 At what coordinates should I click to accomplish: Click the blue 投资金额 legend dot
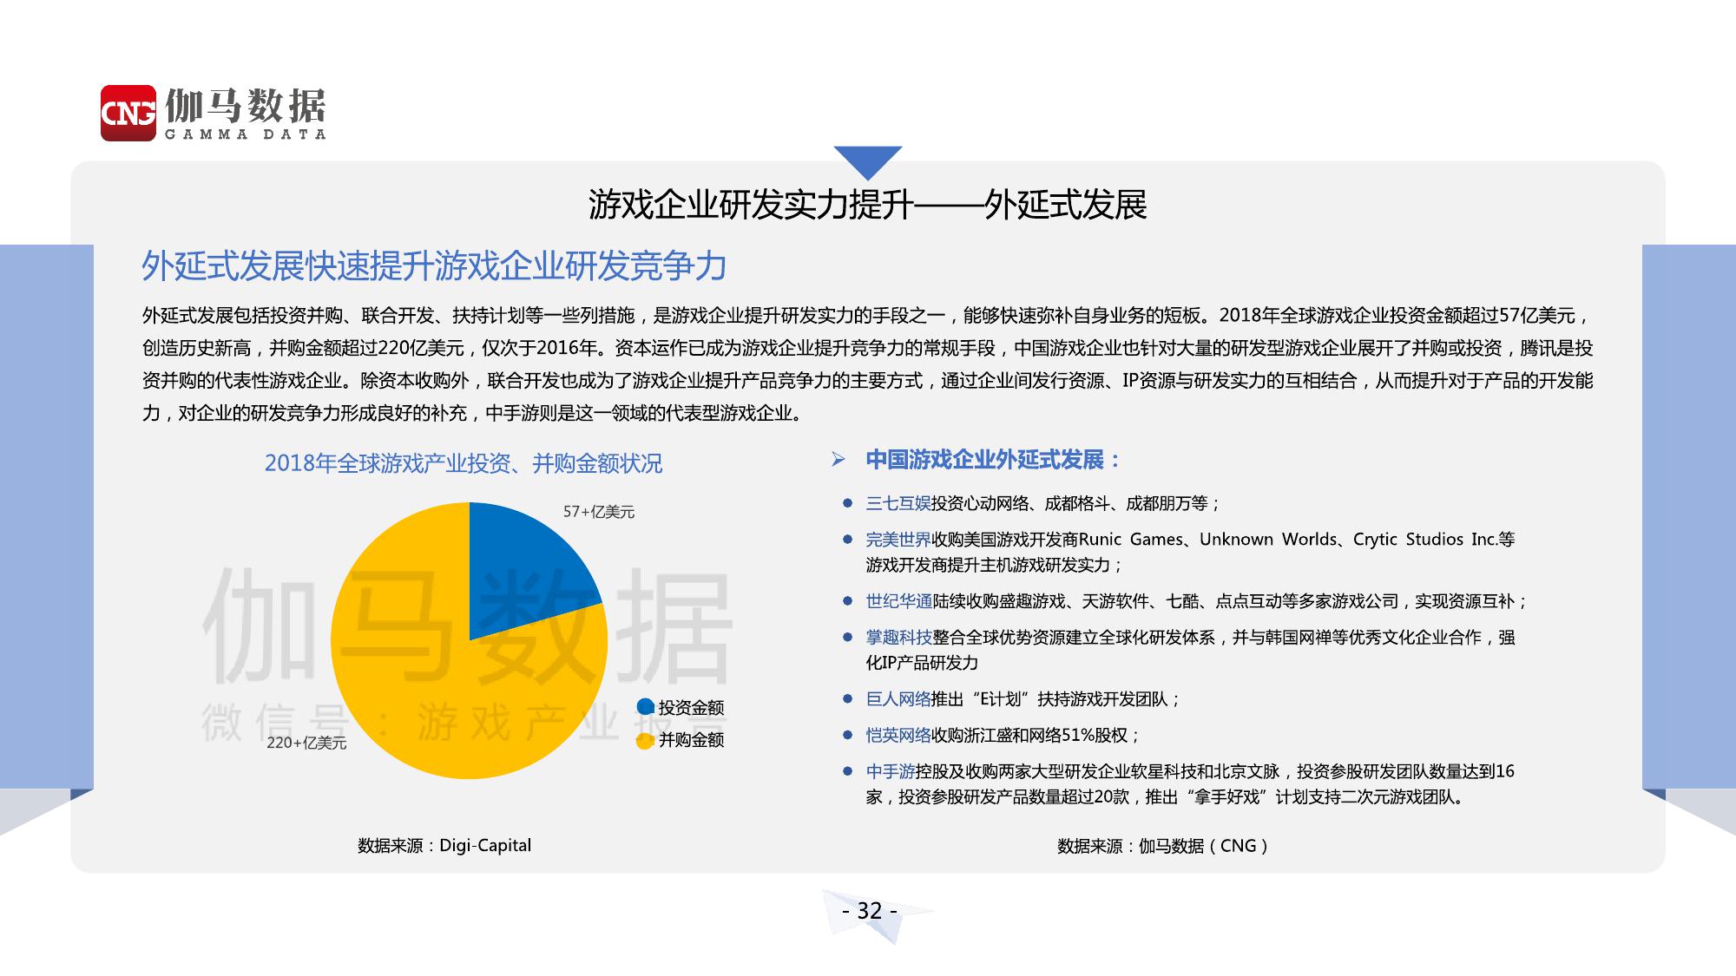pos(645,707)
